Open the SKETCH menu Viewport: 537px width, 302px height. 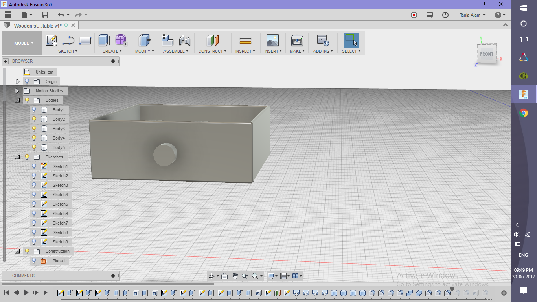(68, 51)
